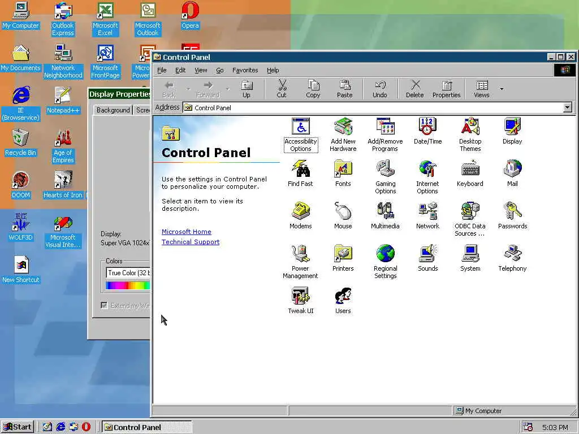This screenshot has width=579, height=434.
Task: Click the Undo toolbar button
Action: pyautogui.click(x=380, y=89)
